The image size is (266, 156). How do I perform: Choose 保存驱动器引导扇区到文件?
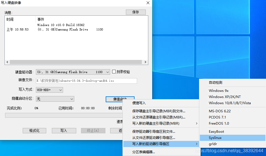pyautogui.click(x=161, y=131)
